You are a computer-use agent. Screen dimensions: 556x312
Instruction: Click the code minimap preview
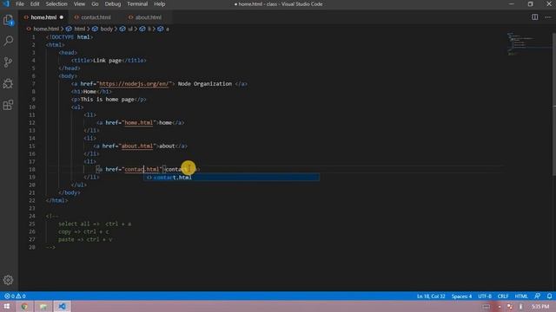(528, 44)
